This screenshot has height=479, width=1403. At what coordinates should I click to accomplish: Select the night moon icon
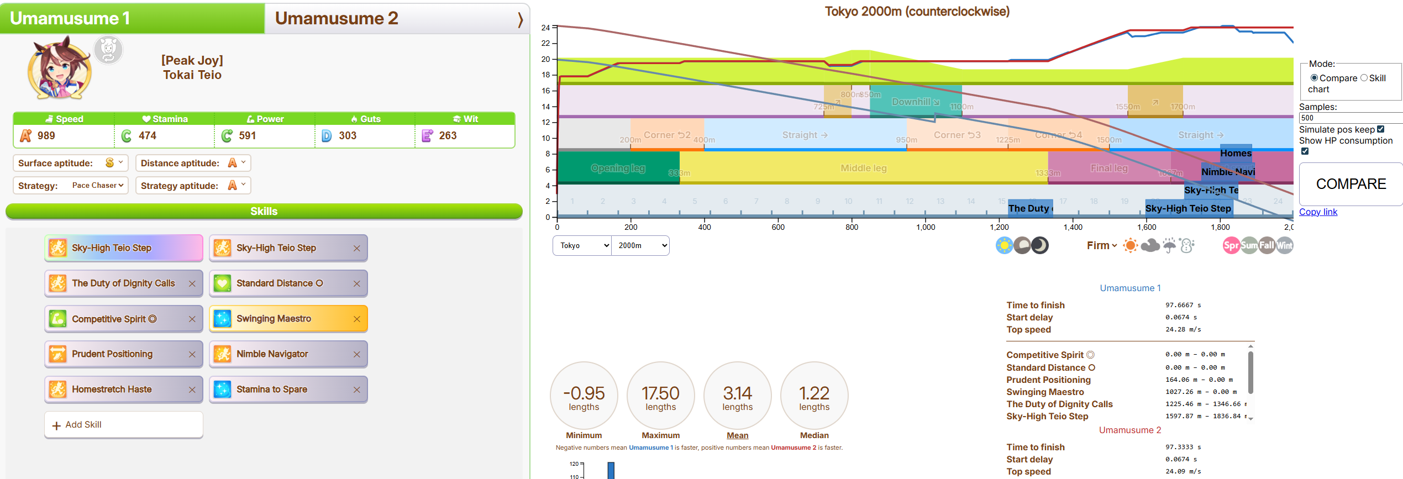tap(1039, 245)
